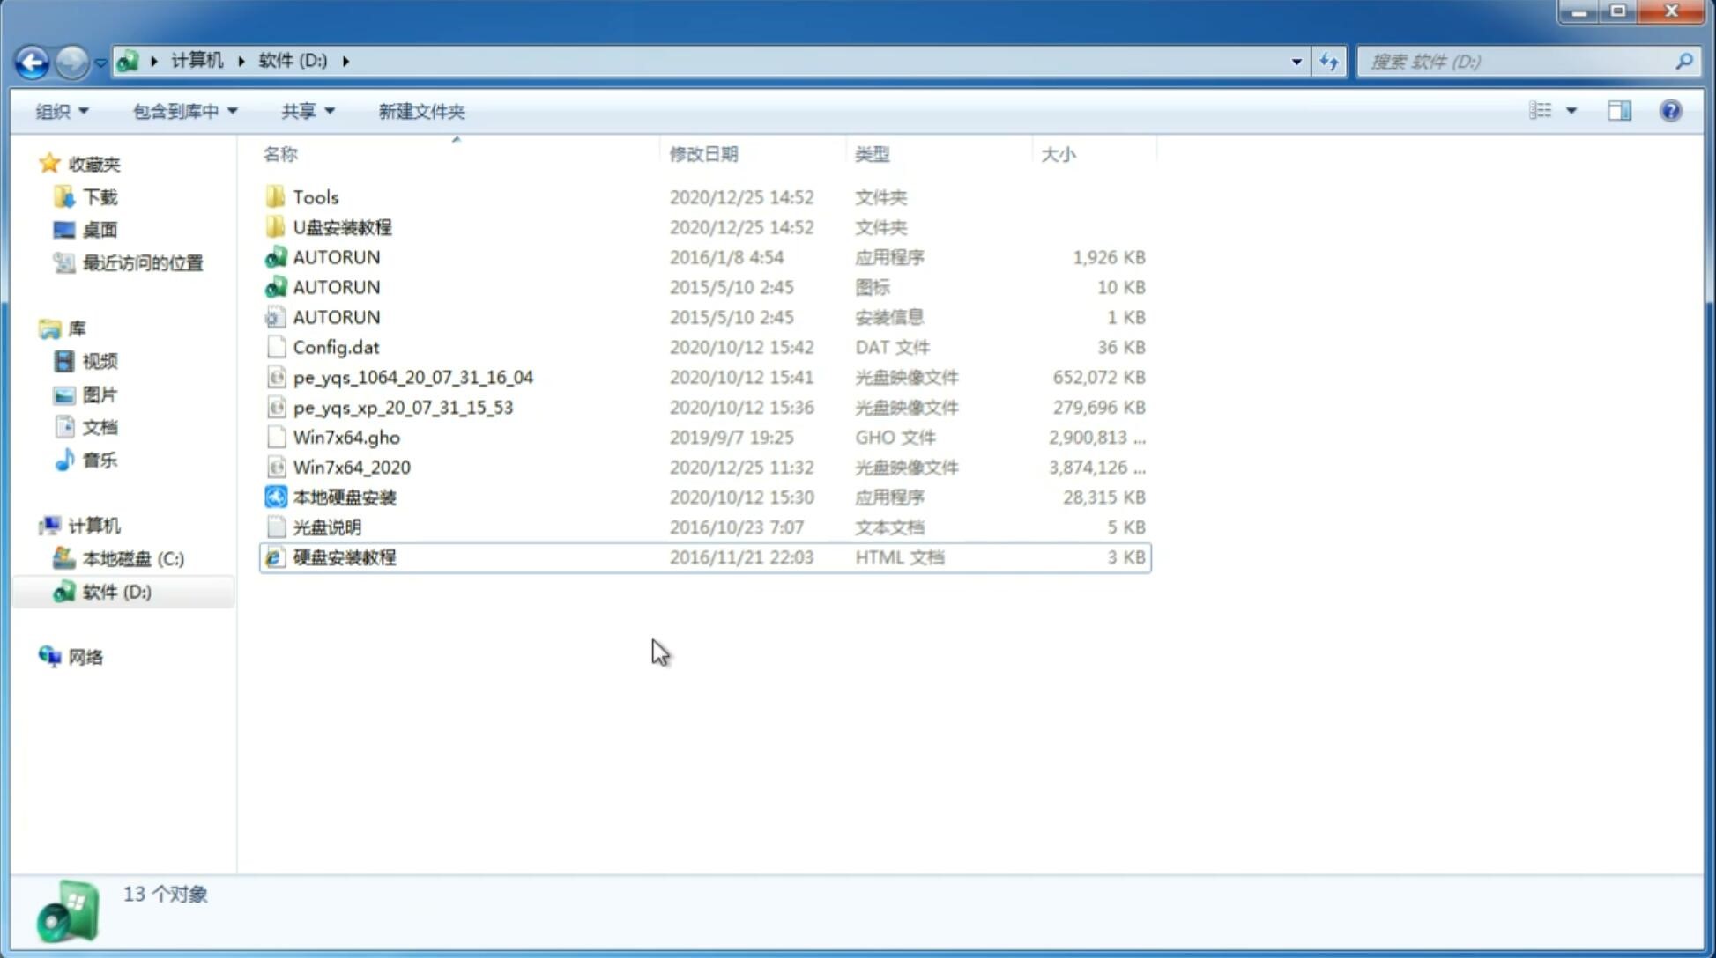Open Win7x64_2020 disc image file
Viewport: 1716px width, 958px height.
coord(353,468)
